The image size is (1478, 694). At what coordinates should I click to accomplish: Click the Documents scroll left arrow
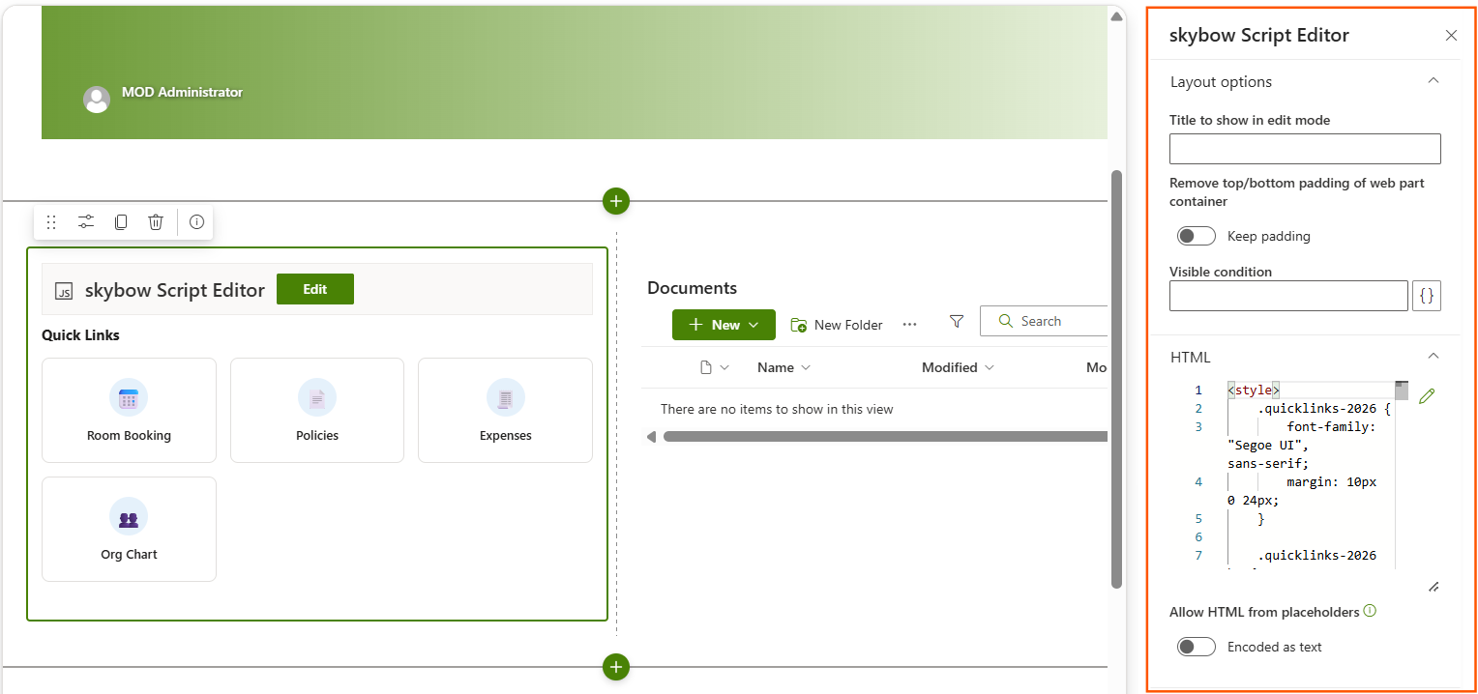pyautogui.click(x=652, y=437)
